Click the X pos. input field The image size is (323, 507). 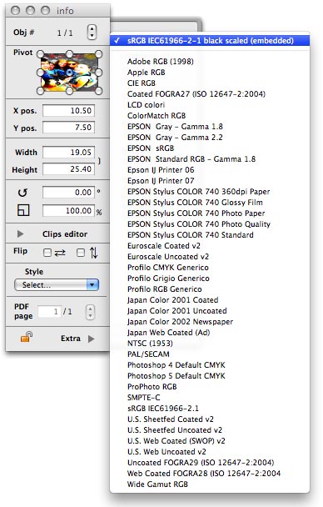pyautogui.click(x=69, y=111)
